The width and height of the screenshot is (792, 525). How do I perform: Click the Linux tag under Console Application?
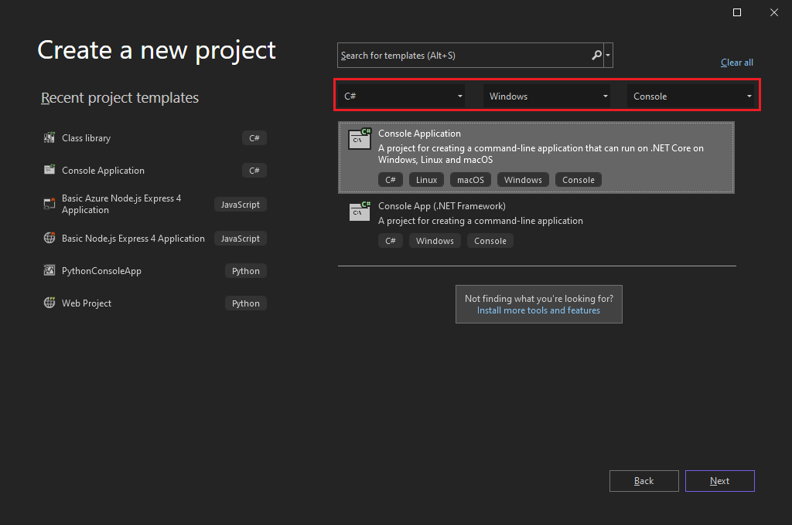[x=426, y=179]
